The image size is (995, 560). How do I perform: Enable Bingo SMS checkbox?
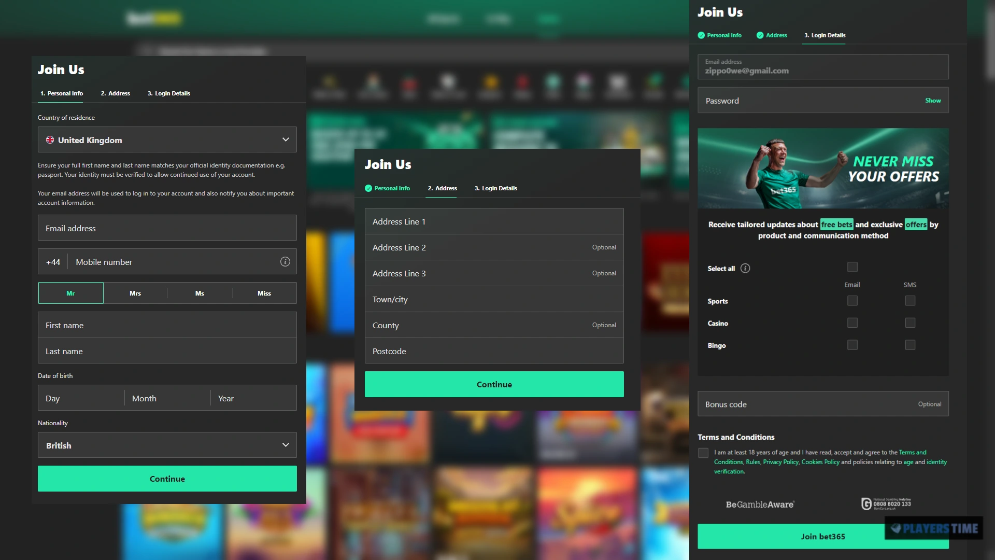click(910, 345)
